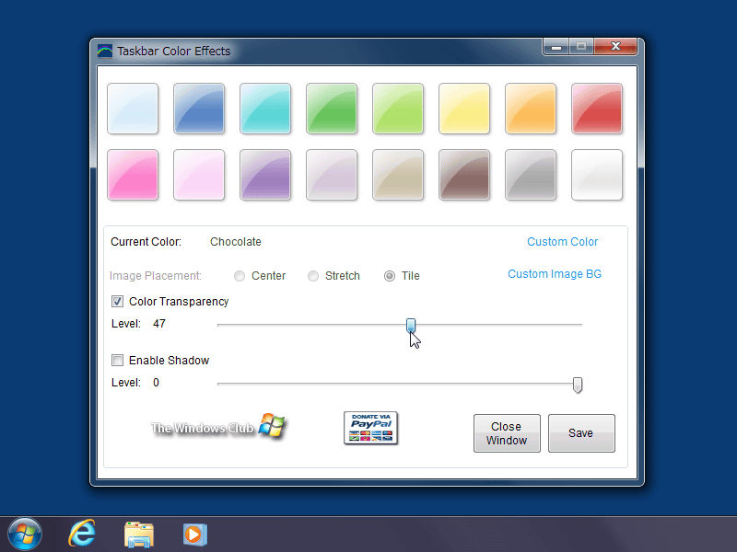Pick the pale lavender color tile
The image size is (737, 552).
tap(332, 175)
